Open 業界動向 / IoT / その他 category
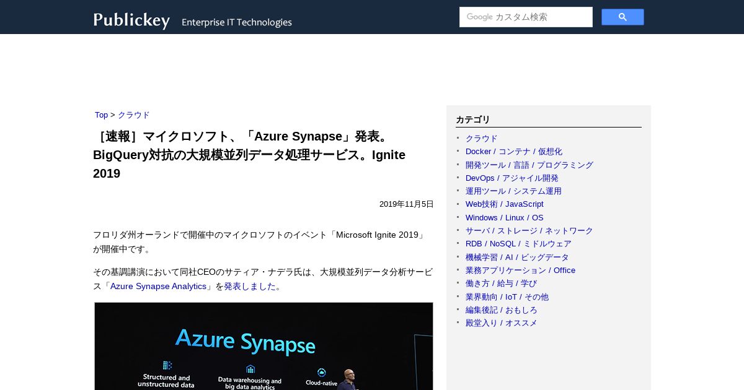Screen dimensions: 744x390 [x=507, y=297]
